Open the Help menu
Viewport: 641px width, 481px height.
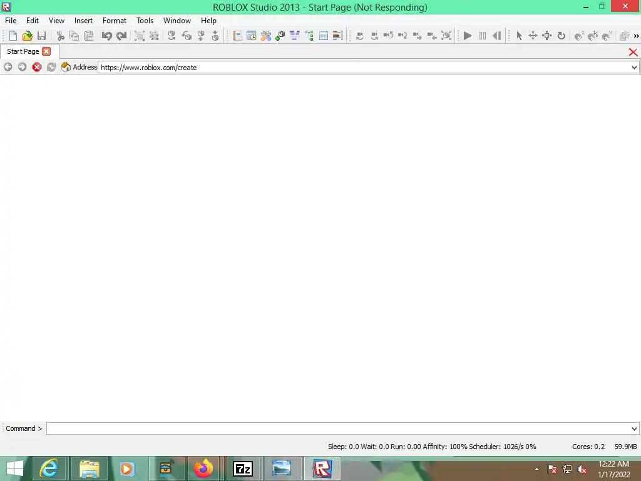click(208, 21)
